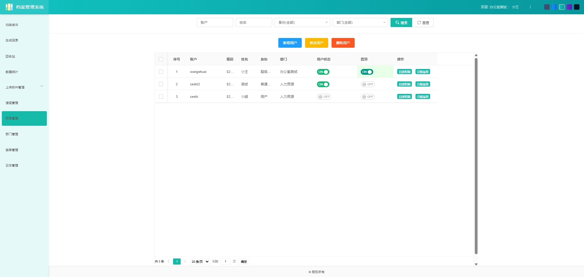Click 分配菜单 for ceshi
584x277 pixels.
point(423,97)
